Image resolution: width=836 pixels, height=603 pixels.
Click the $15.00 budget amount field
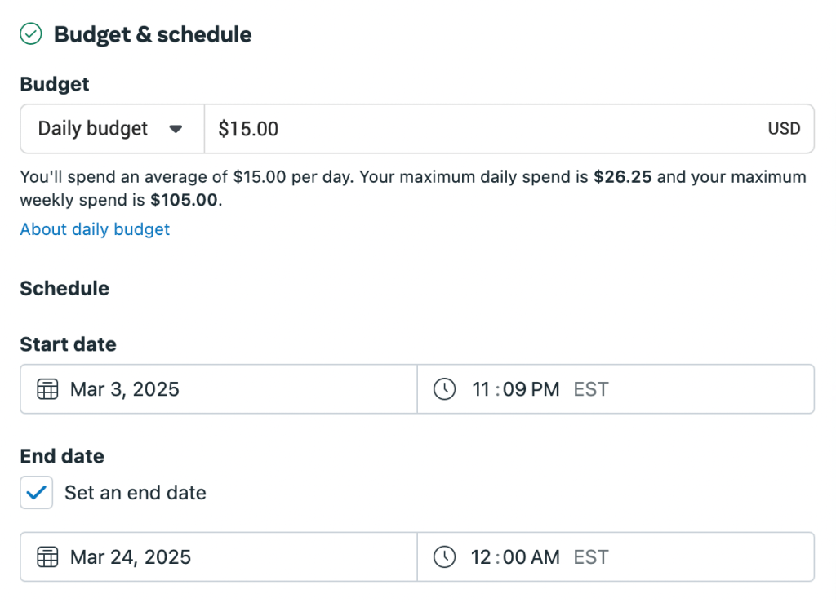490,129
